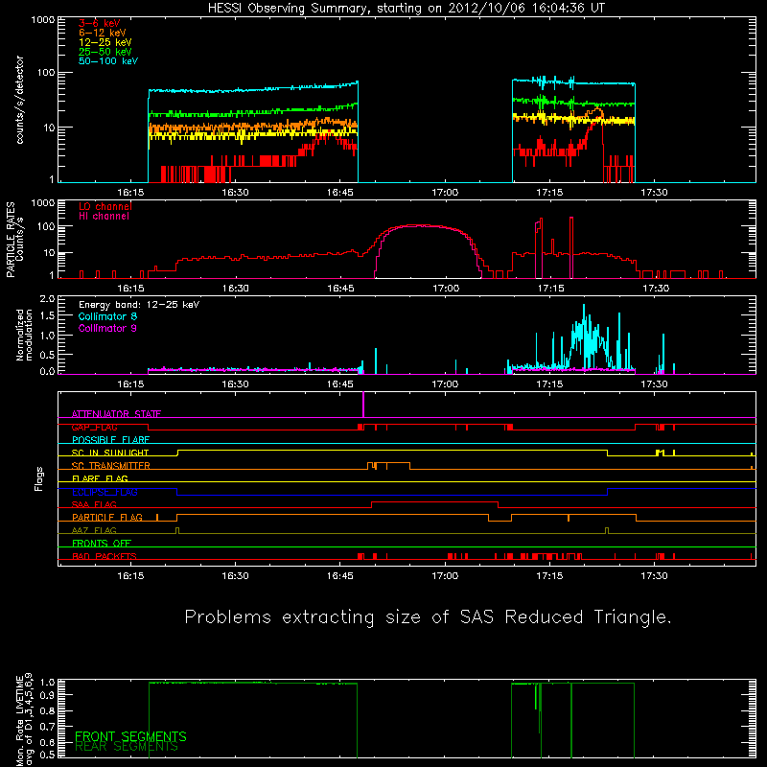The height and width of the screenshot is (767, 767).
Task: Click the "2.0" tick on the modulation axis
Action: pos(47,299)
